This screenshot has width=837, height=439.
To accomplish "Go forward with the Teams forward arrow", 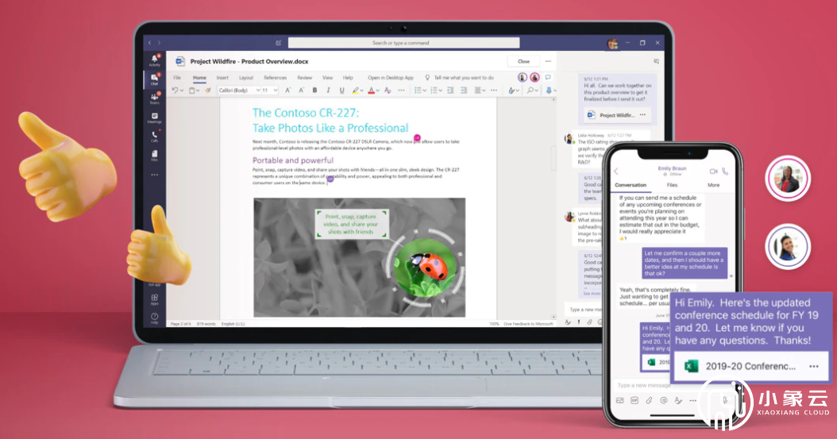I will click(159, 43).
